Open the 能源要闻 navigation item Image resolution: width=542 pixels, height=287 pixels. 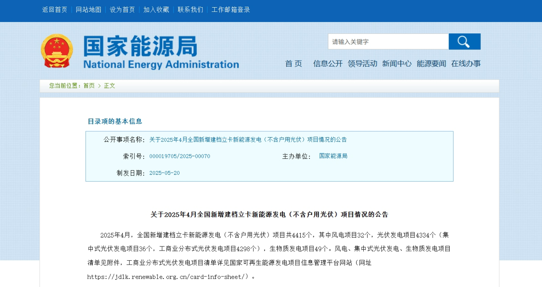pyautogui.click(x=431, y=63)
